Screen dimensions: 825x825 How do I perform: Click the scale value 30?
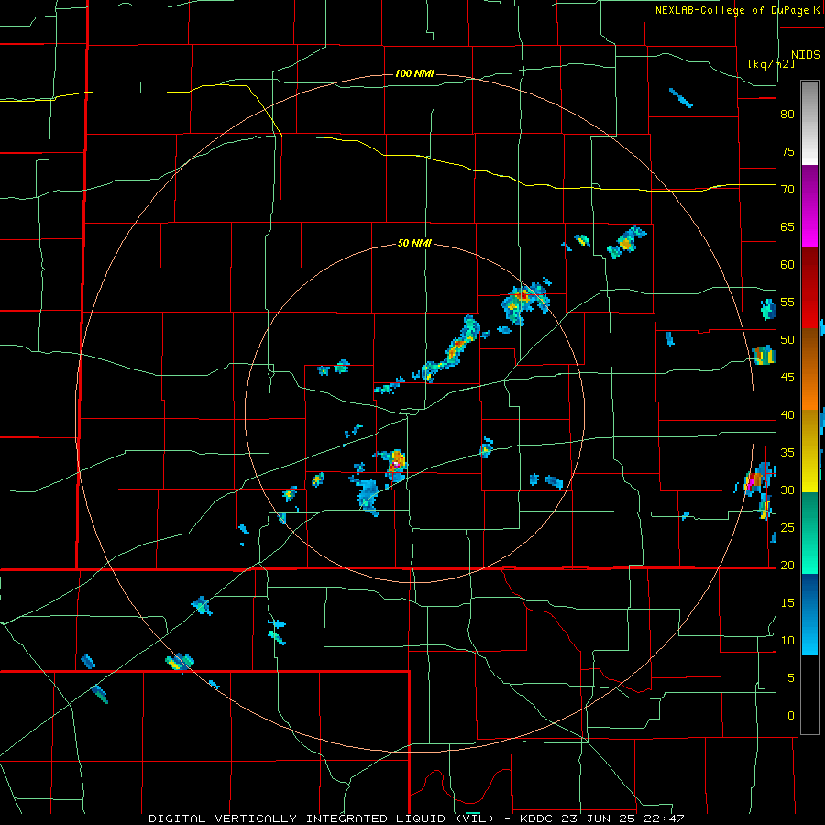(x=787, y=489)
